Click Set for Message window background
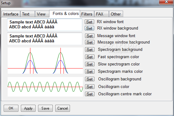This screenshot has height=116, width=174. point(90,42)
